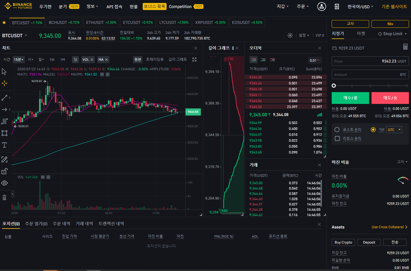Close the chart panel
This screenshot has height=271, width=411.
point(196,48)
